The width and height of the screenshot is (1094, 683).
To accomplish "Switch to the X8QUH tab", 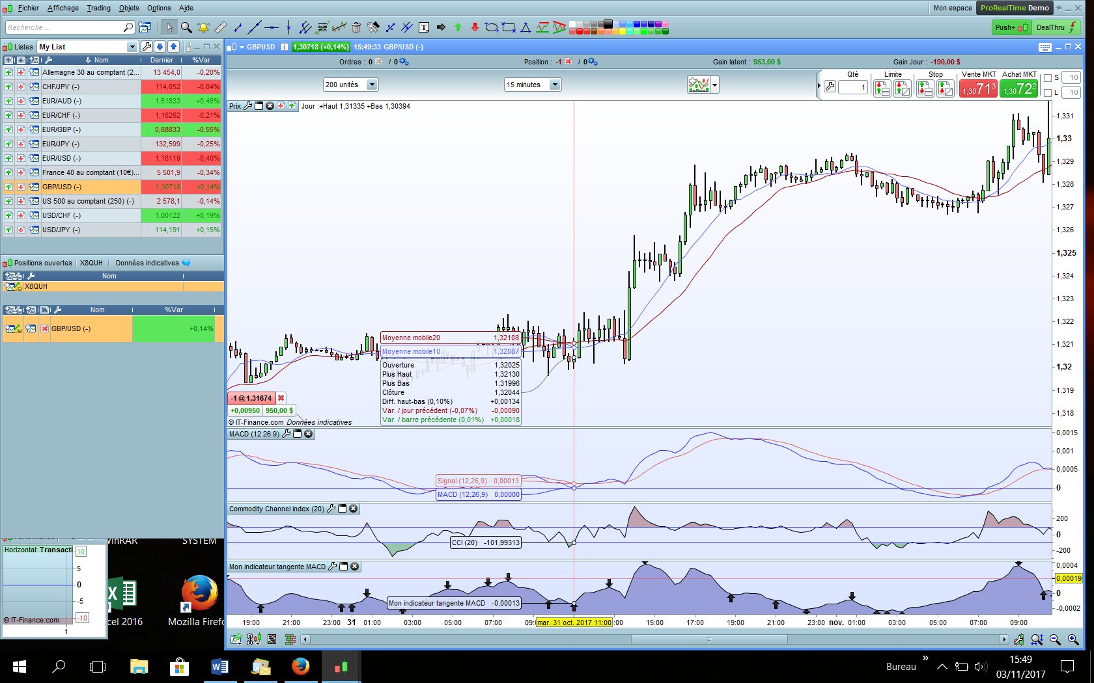I will 91,263.
